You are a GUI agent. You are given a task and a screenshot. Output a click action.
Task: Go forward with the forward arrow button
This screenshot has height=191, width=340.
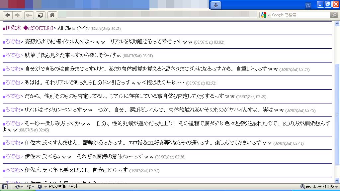pyautogui.click(x=17, y=15)
